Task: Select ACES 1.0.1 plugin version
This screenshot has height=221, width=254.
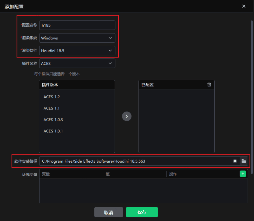Action: (x=53, y=131)
